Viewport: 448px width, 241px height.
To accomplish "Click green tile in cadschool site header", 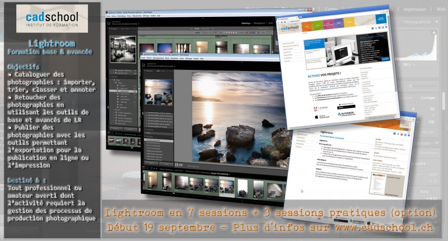I will click(317, 25).
